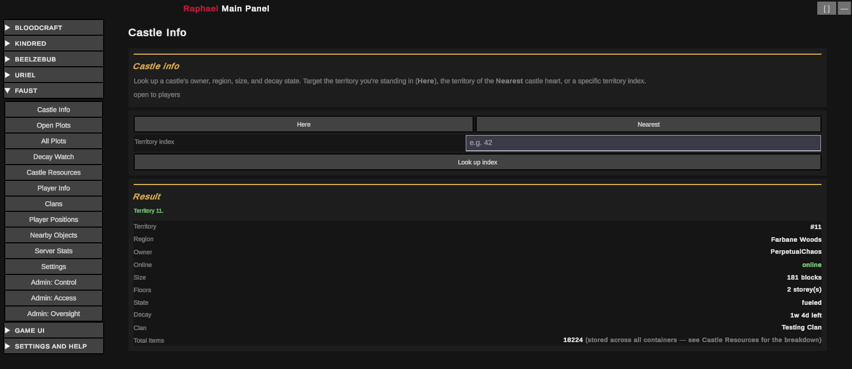Click the Raphael Main Panel title
Viewport: 852px width, 369px height.
pos(226,8)
